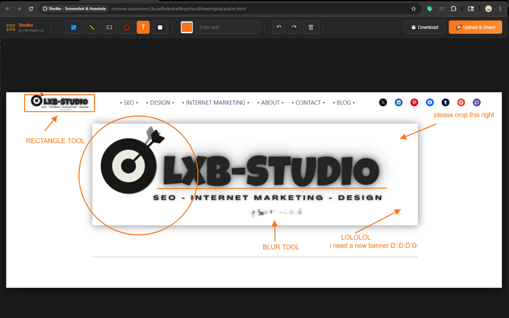Click the Facebook social icon

[x=430, y=103]
